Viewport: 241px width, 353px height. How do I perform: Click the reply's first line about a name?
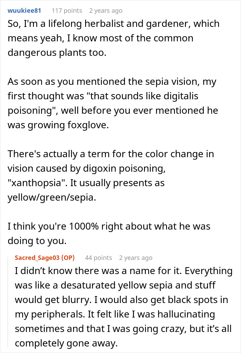124,271
